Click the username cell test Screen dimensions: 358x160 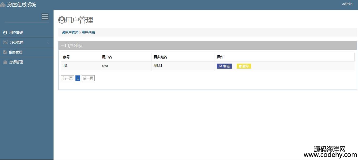126,66
